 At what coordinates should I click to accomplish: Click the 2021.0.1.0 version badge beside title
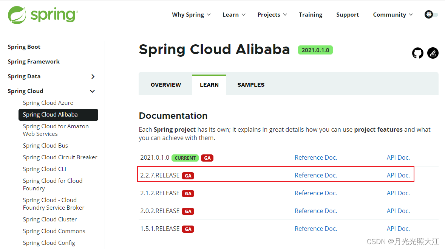coord(315,50)
